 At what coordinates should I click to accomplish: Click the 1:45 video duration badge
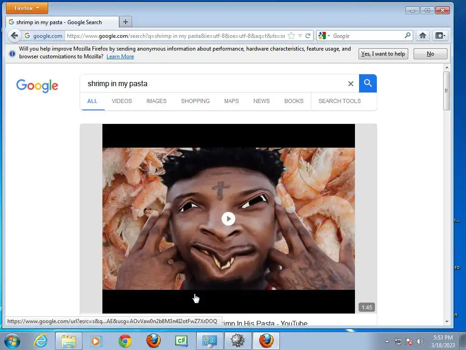pos(367,308)
